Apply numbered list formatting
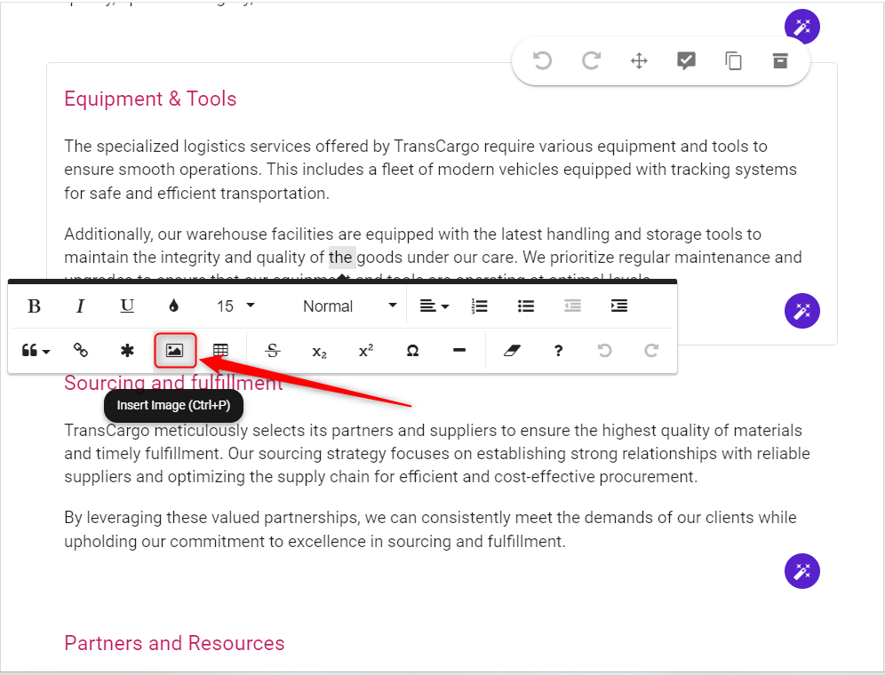 pos(479,306)
